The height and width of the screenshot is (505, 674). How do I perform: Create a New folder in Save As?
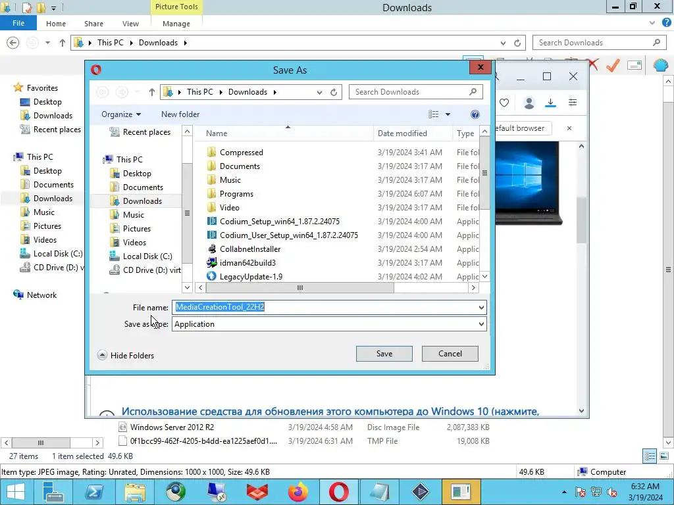point(180,114)
